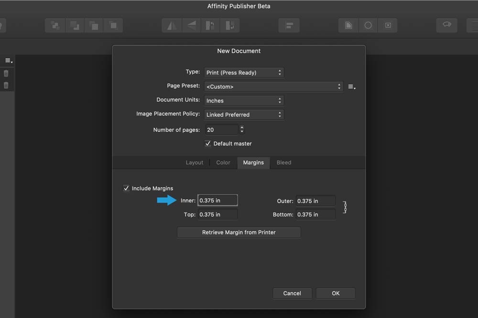The image size is (478, 318).
Task: Click the boxed X icon in toolbar
Action: [x=388, y=26]
